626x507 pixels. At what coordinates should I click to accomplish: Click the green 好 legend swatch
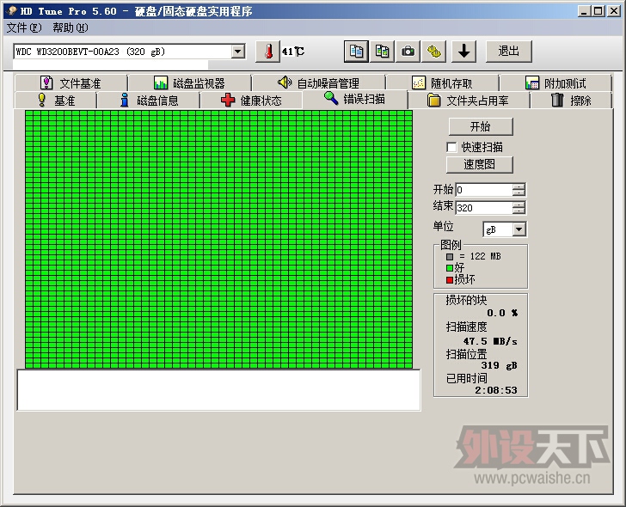point(450,268)
